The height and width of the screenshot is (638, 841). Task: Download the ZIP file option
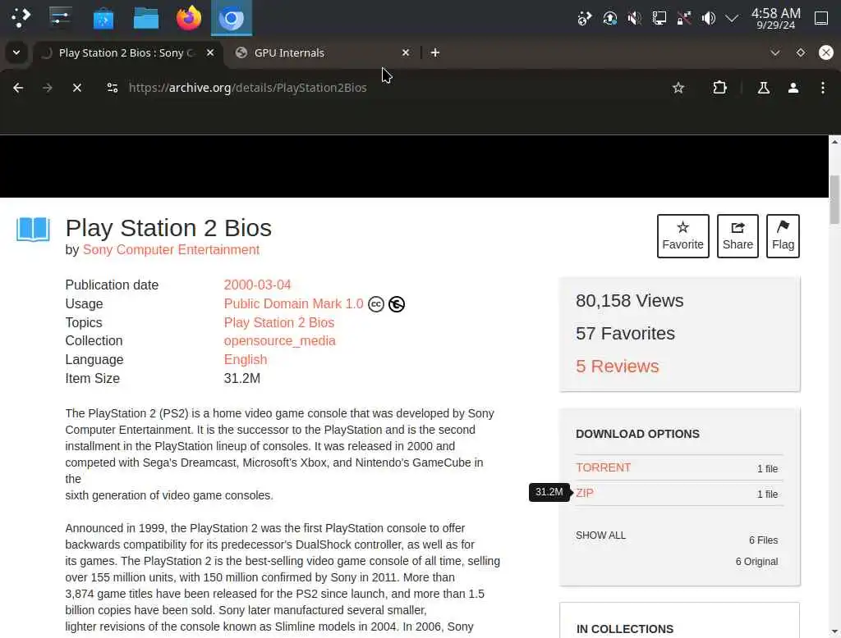[585, 493]
